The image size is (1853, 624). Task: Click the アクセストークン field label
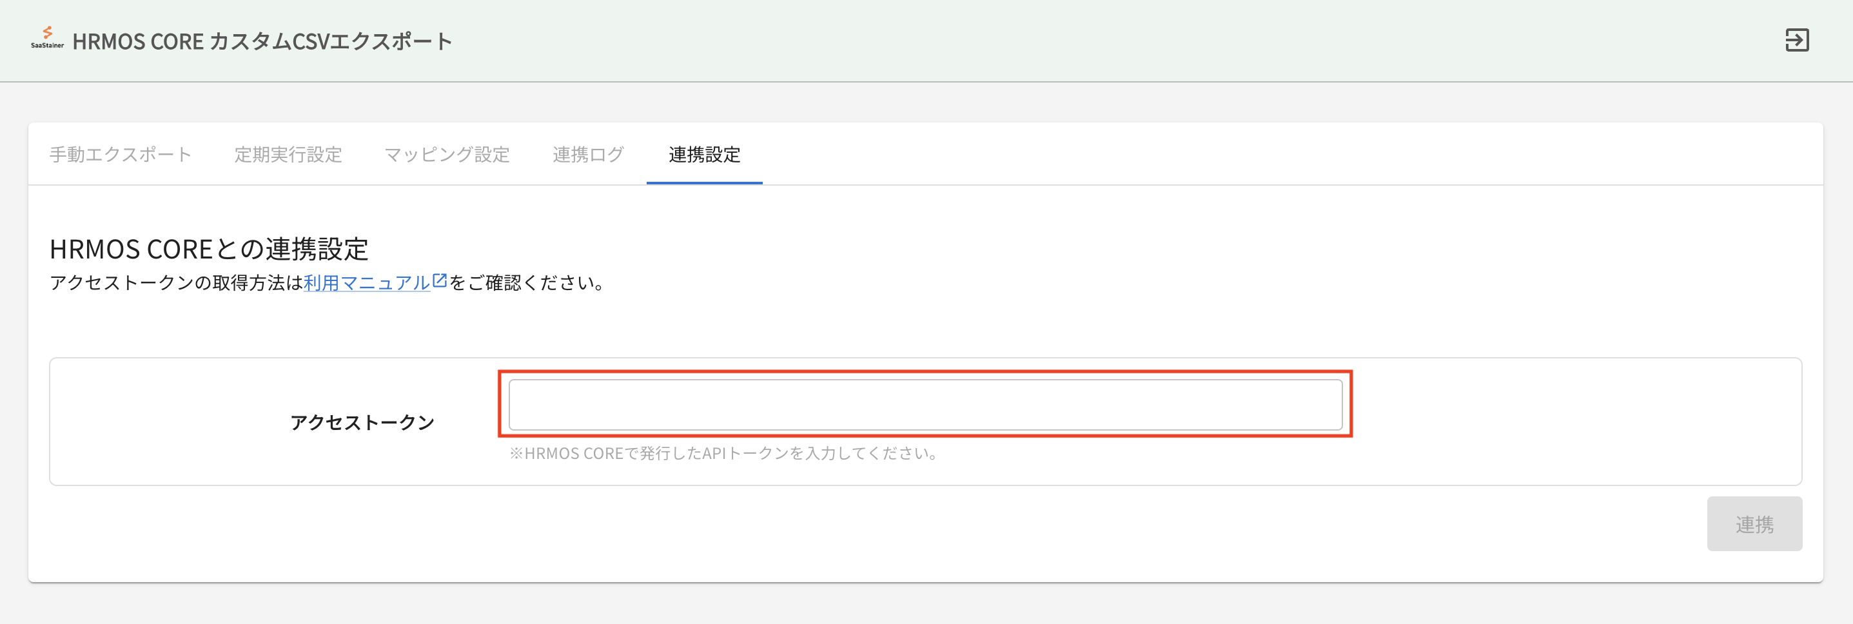pyautogui.click(x=363, y=422)
